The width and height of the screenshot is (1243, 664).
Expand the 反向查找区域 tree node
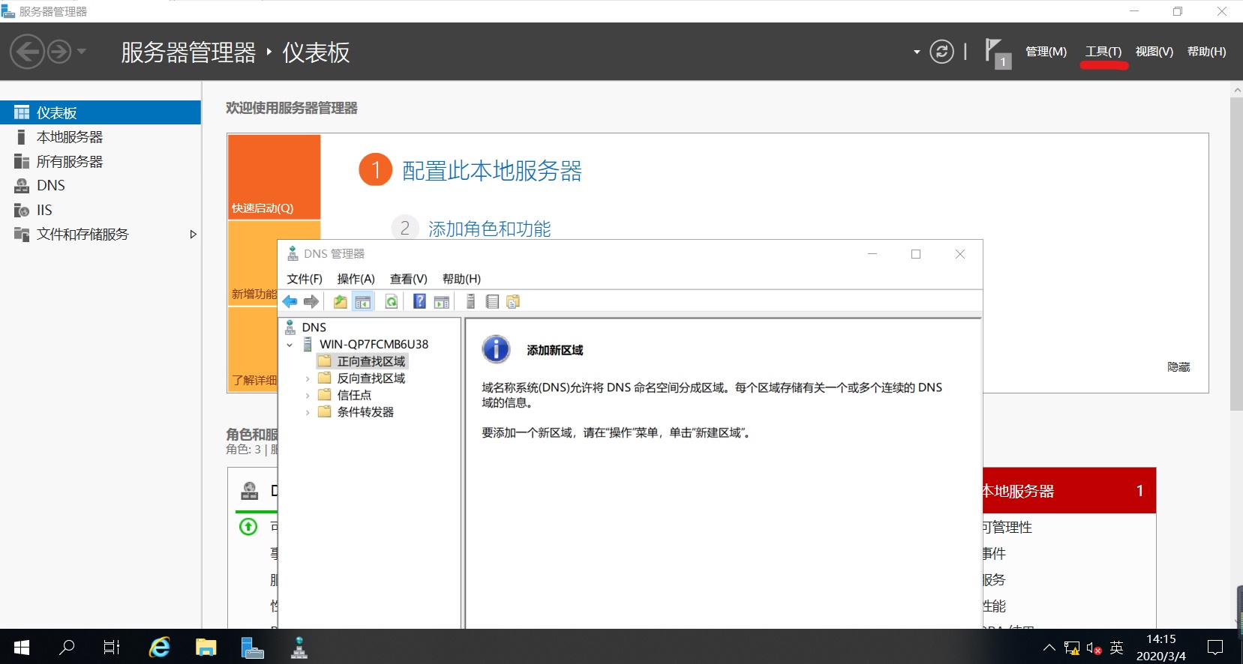pos(308,378)
